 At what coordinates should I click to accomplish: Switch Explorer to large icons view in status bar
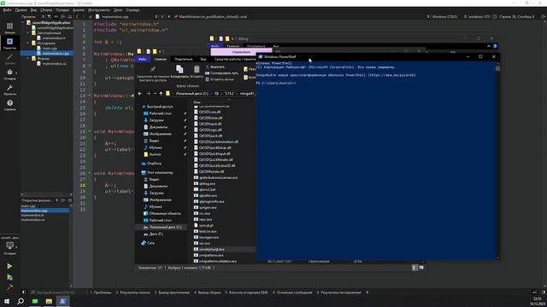pos(421,268)
